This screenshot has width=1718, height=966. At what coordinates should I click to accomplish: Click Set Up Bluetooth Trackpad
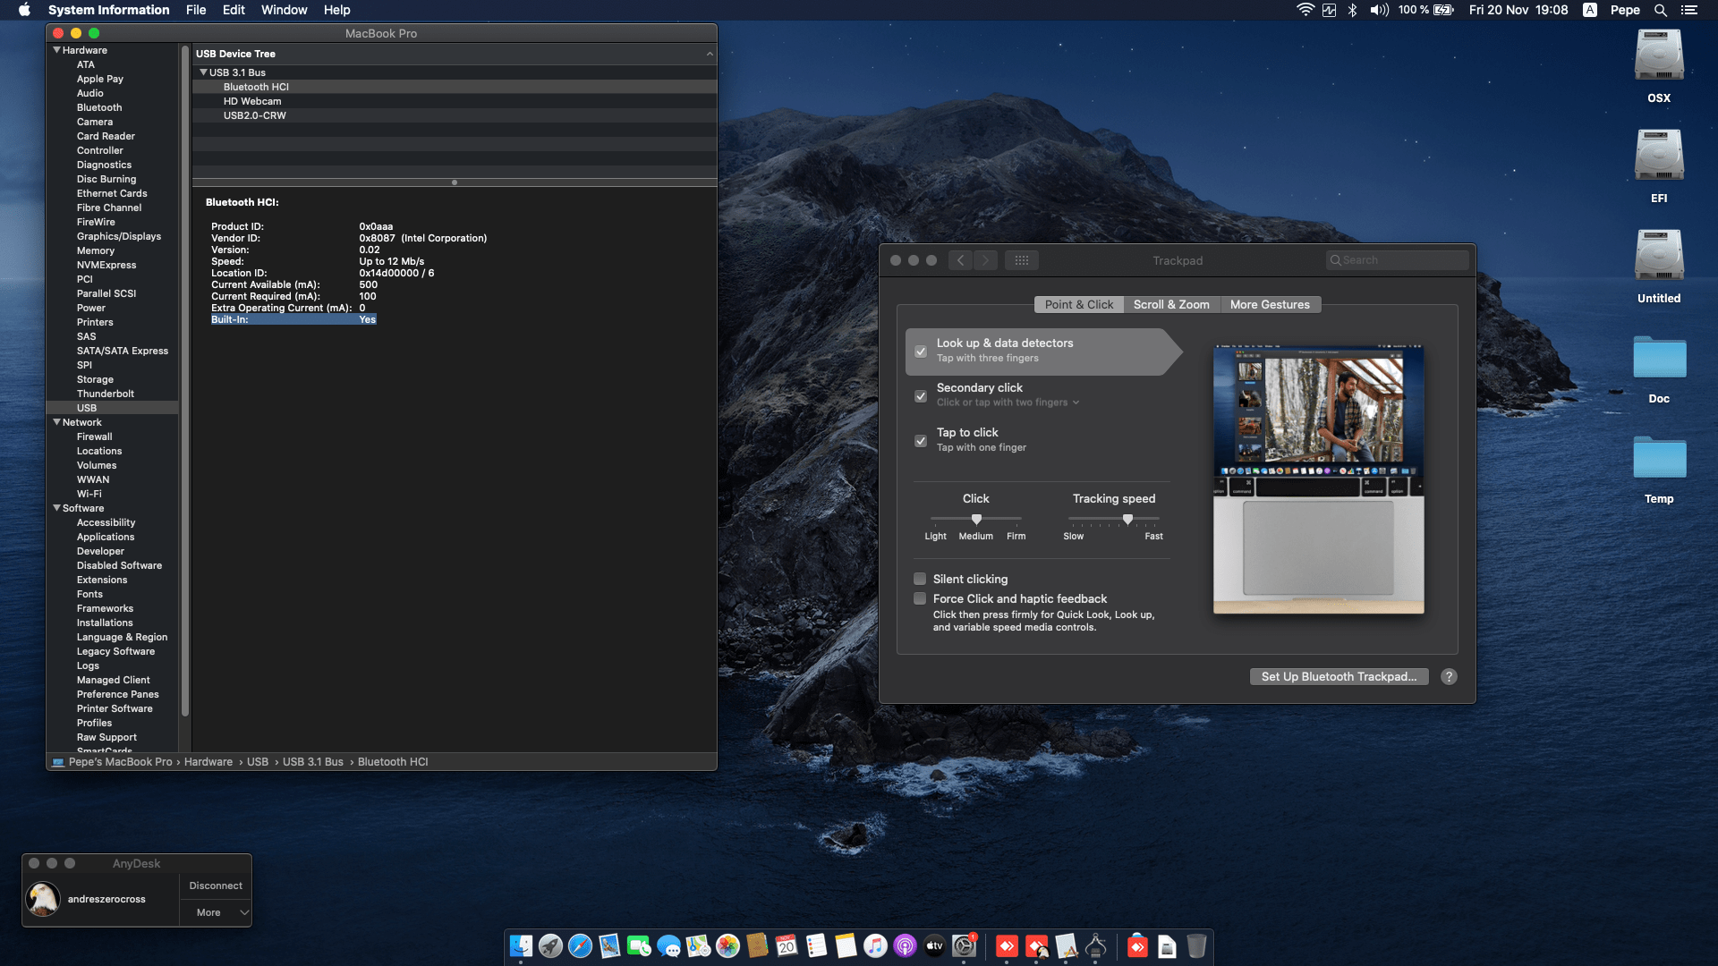click(1339, 676)
